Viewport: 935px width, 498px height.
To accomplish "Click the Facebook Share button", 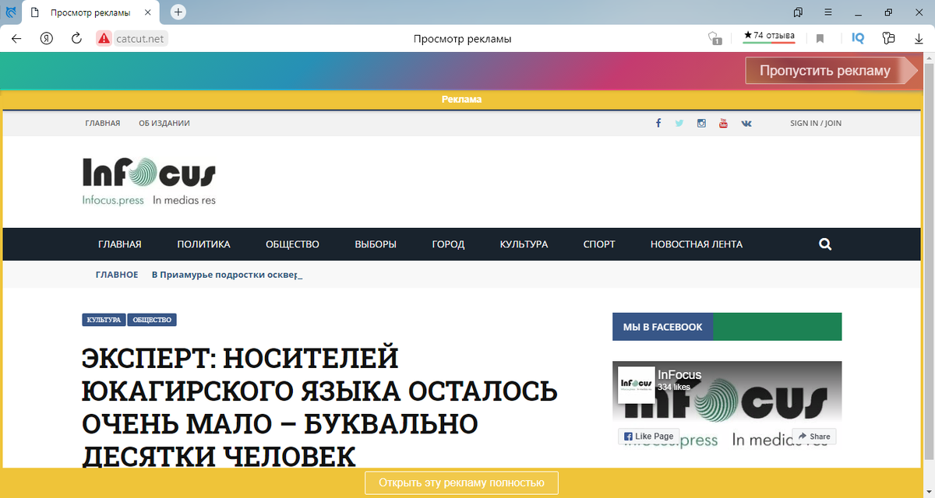I will 814,437.
